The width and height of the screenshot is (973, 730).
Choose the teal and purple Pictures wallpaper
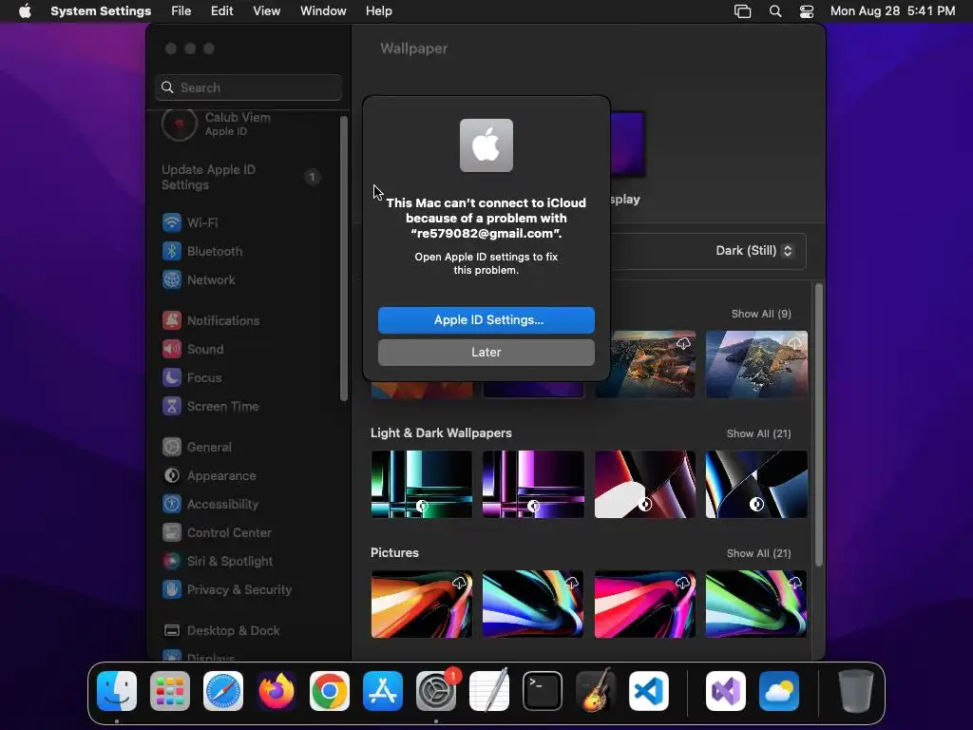tap(533, 604)
